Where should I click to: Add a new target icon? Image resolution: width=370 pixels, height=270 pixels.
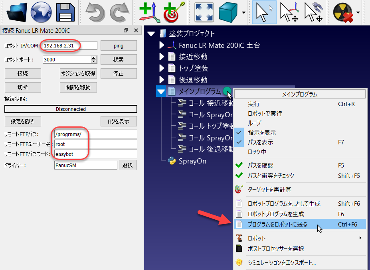[174, 12]
